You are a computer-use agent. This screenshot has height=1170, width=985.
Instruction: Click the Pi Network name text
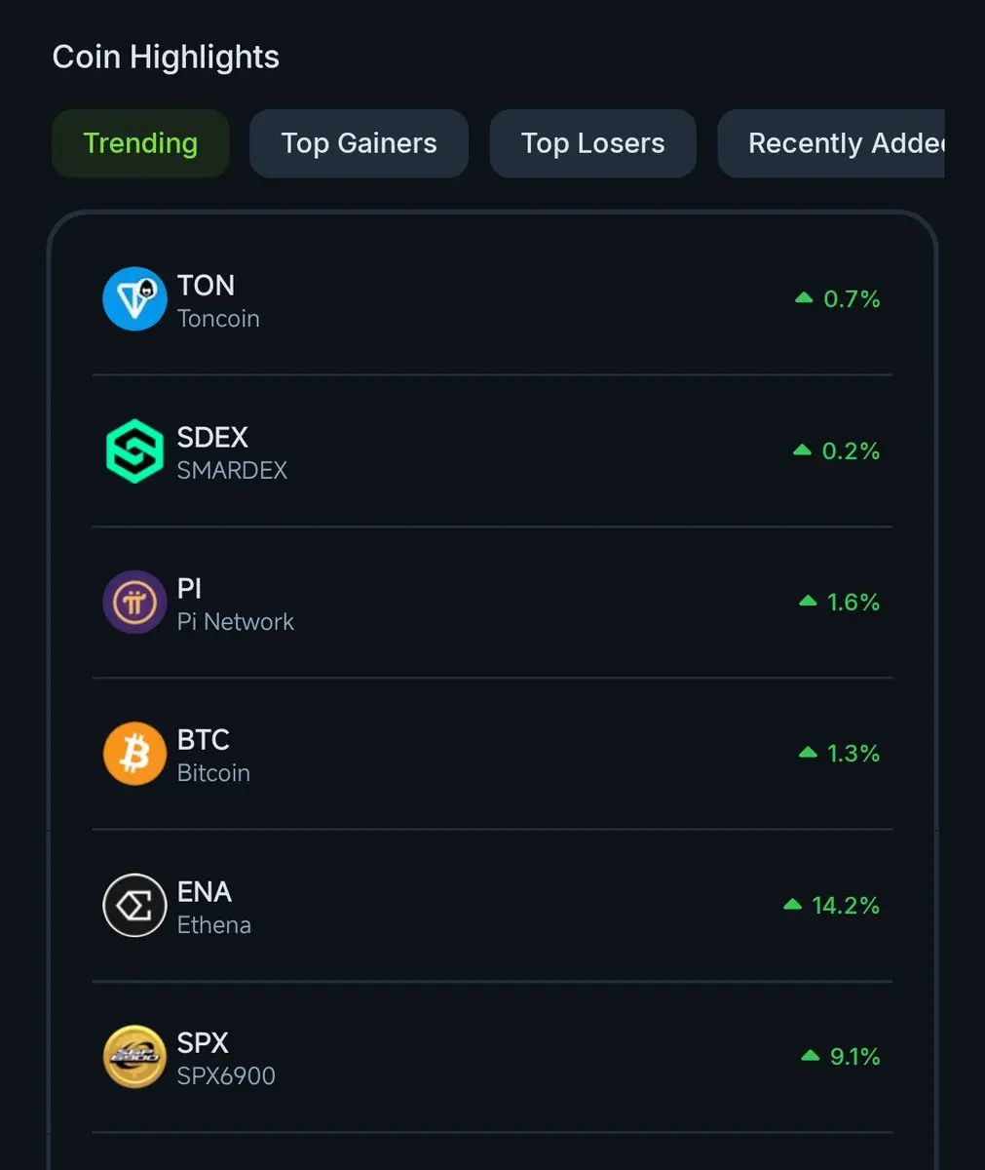[x=236, y=622]
